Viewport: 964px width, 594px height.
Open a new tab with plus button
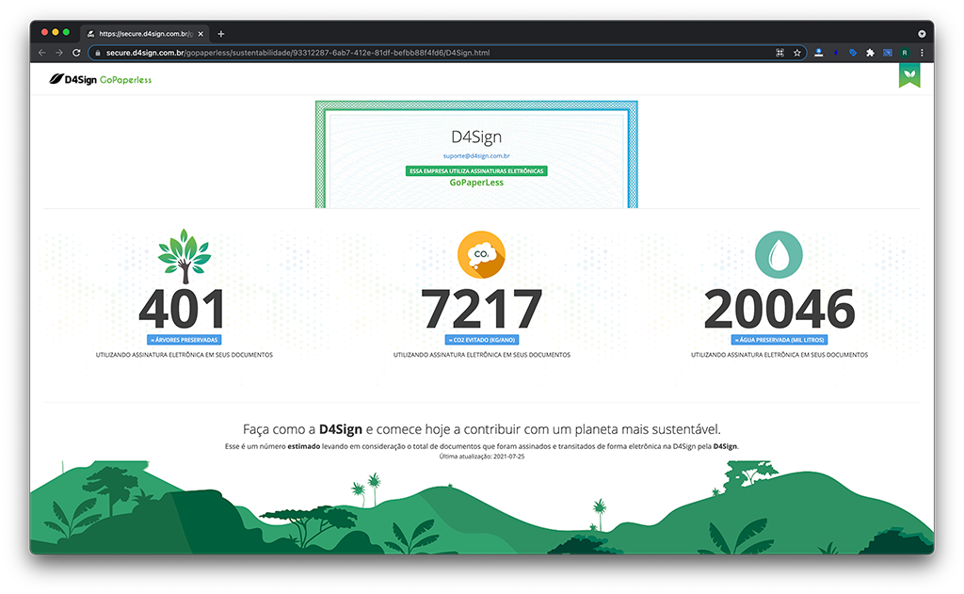pos(220,34)
